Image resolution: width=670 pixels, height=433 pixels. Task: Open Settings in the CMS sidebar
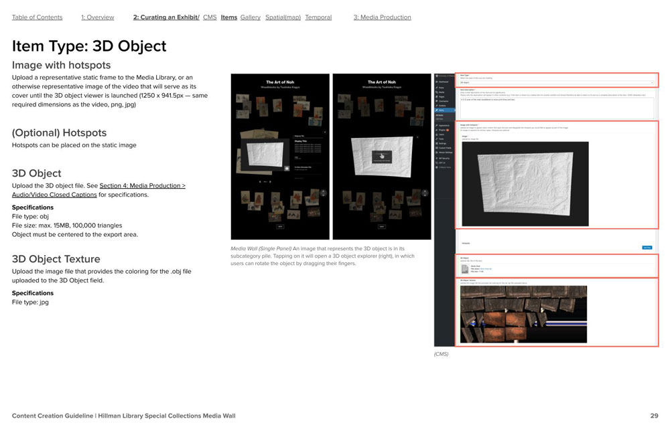pyautogui.click(x=442, y=143)
